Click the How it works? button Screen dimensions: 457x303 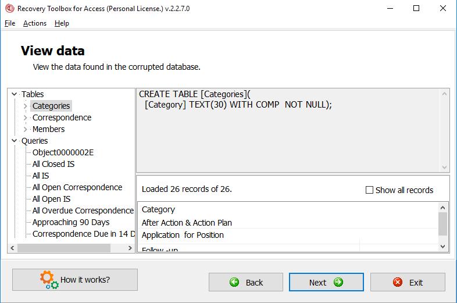(x=75, y=280)
